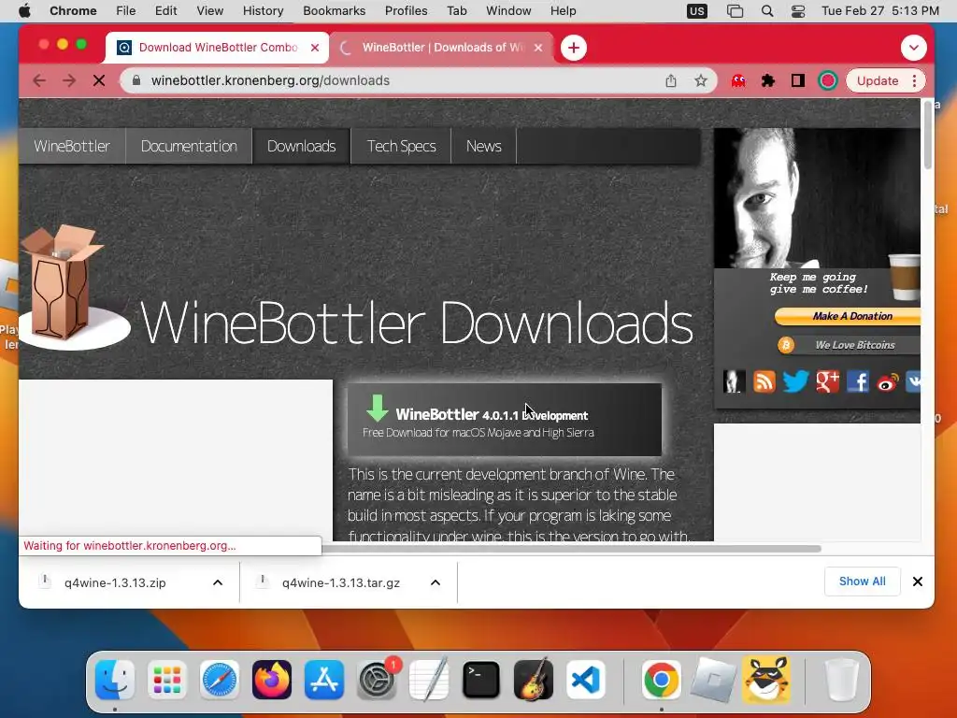Viewport: 957px width, 718px height.
Task: Click the Chrome back arrow
Action: click(39, 80)
